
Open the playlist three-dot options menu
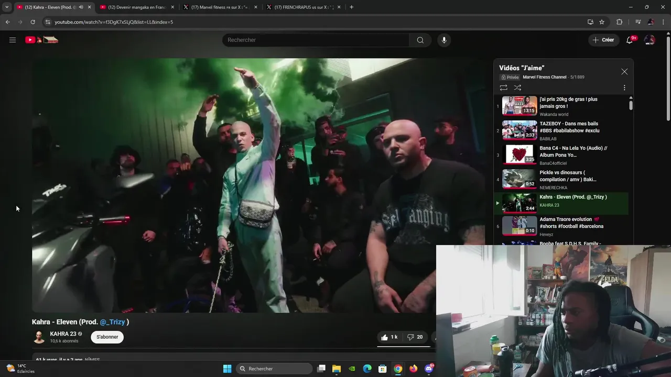pos(624,88)
